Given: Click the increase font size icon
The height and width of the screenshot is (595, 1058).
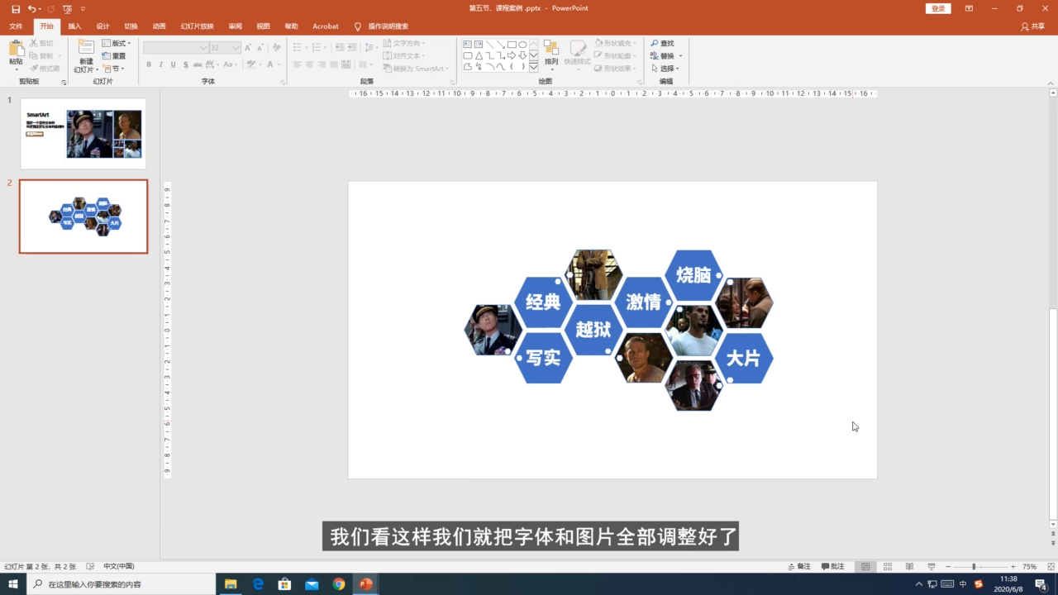Looking at the screenshot, I should coord(248,48).
